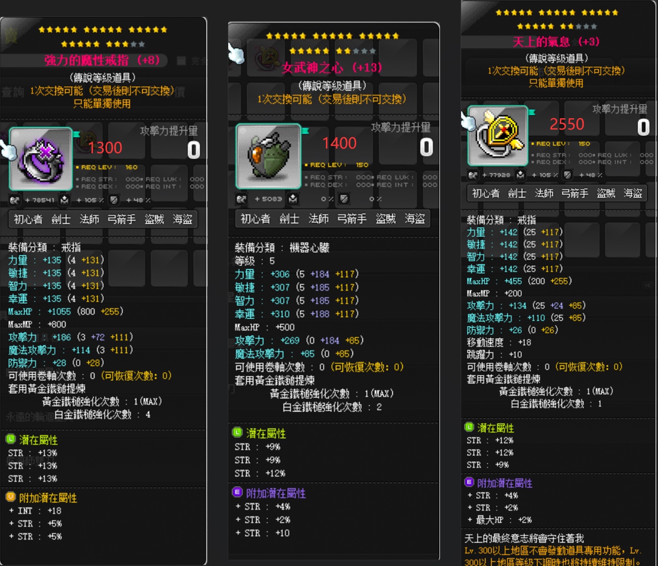Click the attack icon beside +77928
Viewport: 658px width, 566px height.
pos(472,175)
